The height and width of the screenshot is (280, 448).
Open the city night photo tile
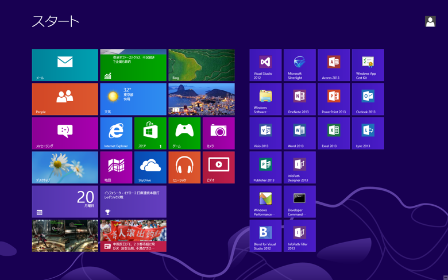click(202, 99)
